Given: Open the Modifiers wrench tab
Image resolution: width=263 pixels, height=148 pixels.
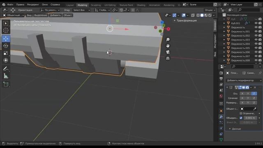Looking at the screenshot, I should [x=221, y=117].
